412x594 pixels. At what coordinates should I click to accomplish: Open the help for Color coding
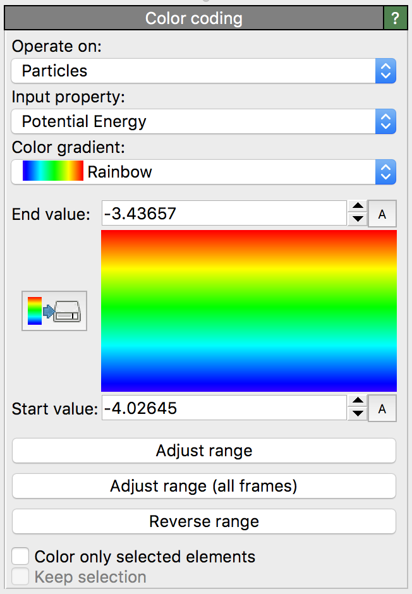[396, 18]
